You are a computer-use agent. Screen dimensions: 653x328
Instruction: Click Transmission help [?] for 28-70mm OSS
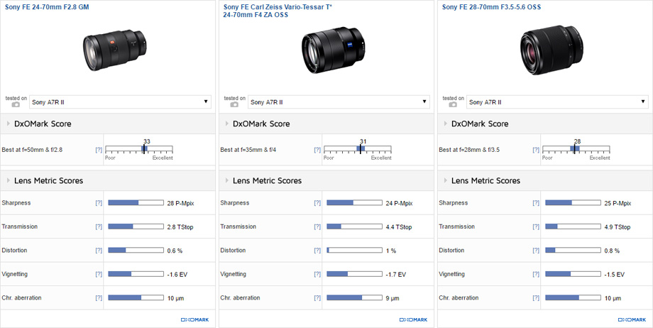pyautogui.click(x=536, y=226)
